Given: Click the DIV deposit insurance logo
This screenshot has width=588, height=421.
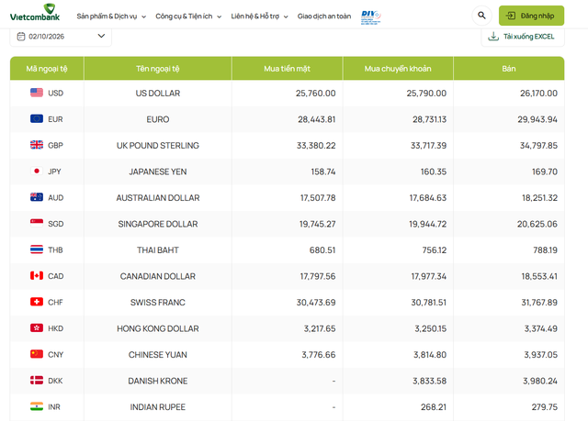Looking at the screenshot, I should click(371, 17).
